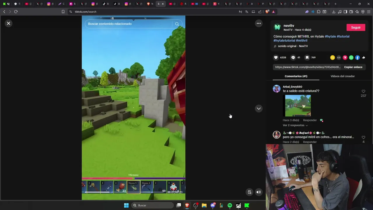Reload the page
Image resolution: width=373 pixels, height=210 pixels.
(x=16, y=12)
